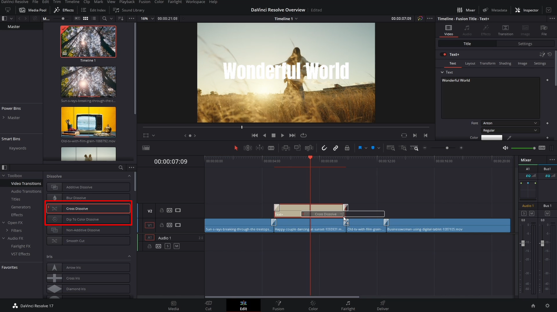
Task: Select the arrow Selection Mode tool
Action: point(236,148)
